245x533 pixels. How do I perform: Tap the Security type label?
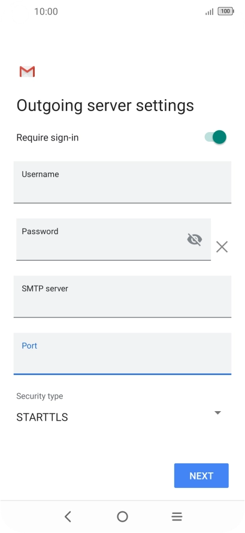tap(40, 396)
